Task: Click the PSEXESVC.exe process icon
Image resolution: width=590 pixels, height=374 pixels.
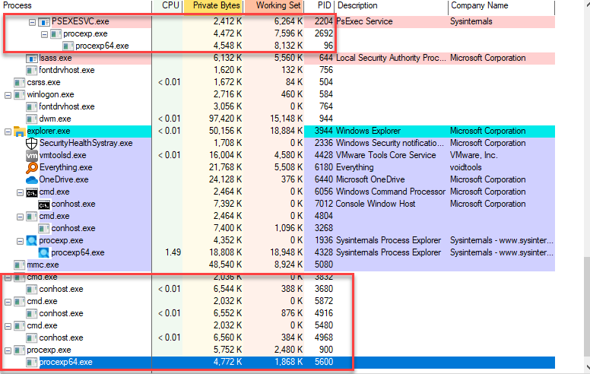Action: (x=43, y=22)
